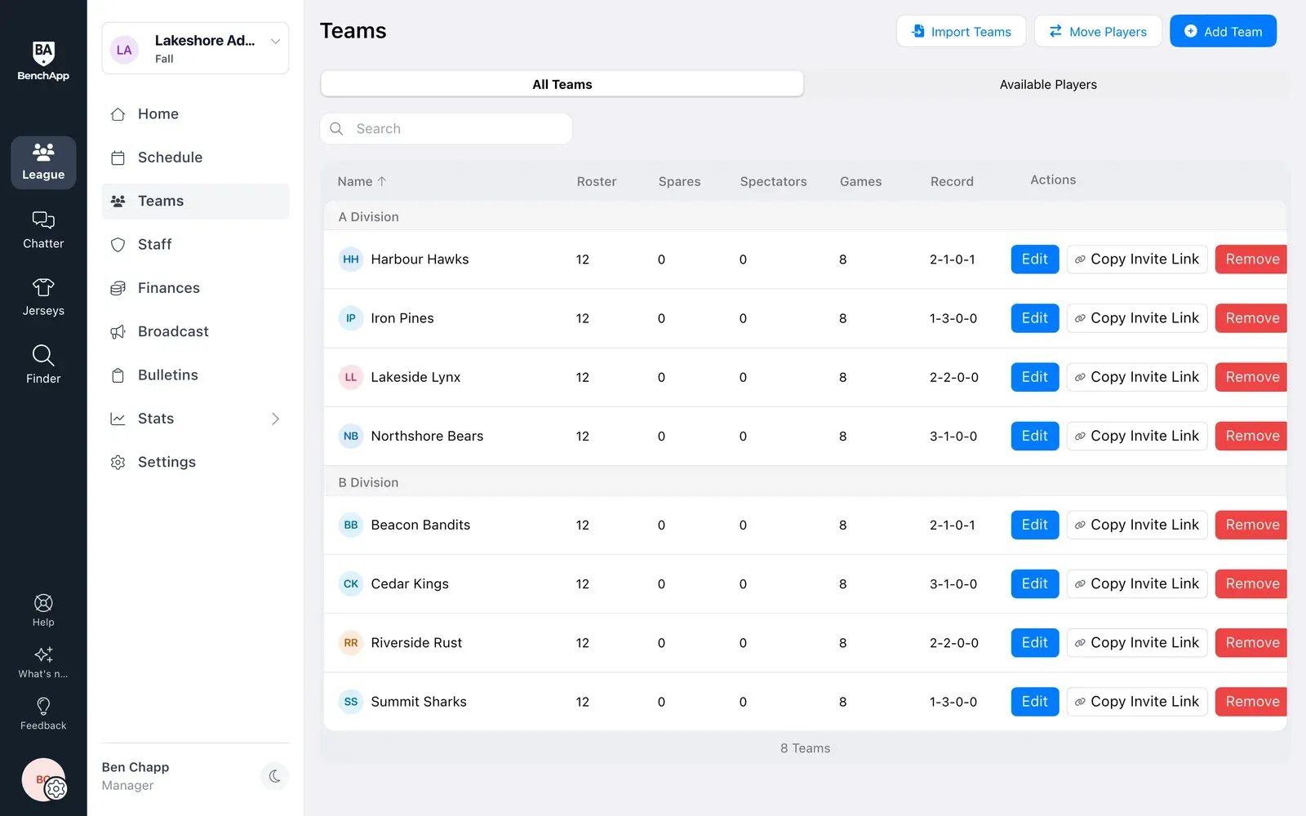This screenshot has width=1306, height=816.
Task: Open Schedule in sidebar
Action: [195, 157]
